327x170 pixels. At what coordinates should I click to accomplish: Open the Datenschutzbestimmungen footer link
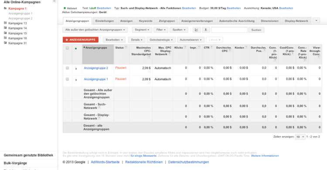pyautogui.click(x=188, y=162)
